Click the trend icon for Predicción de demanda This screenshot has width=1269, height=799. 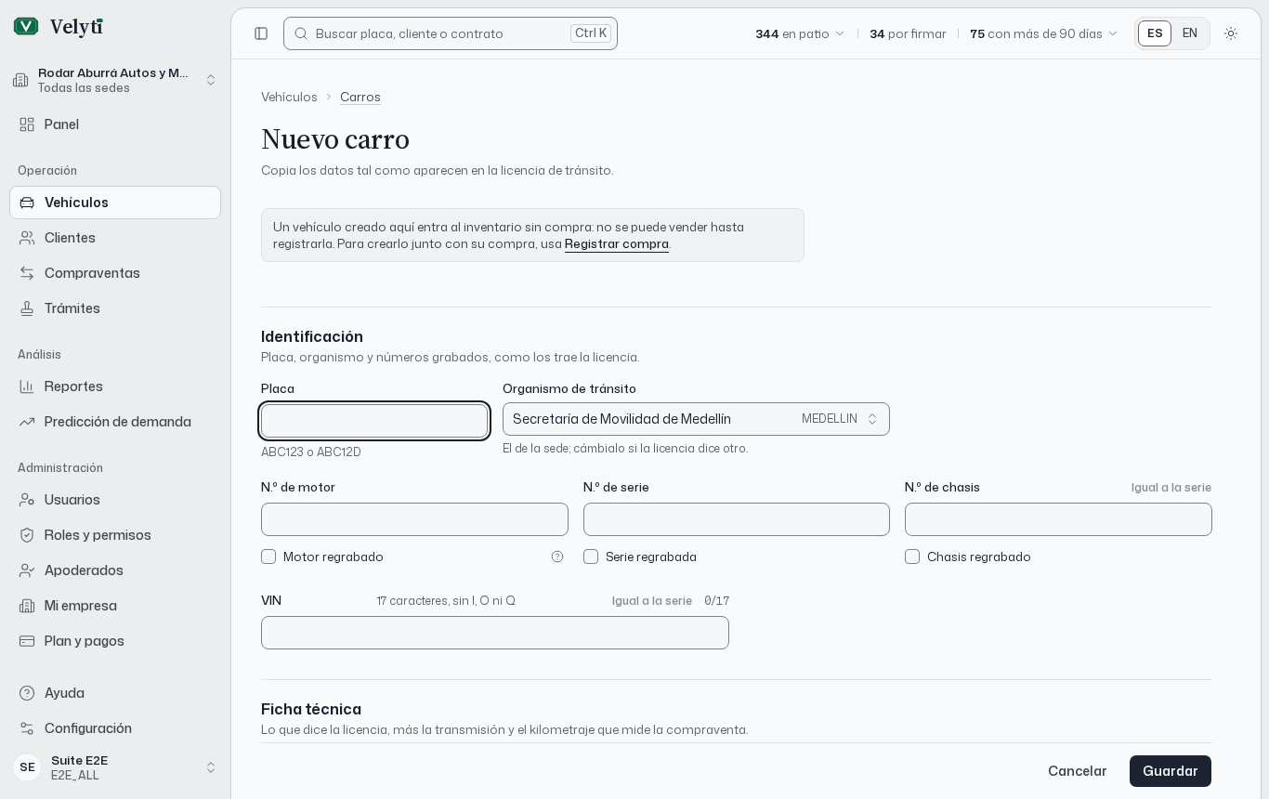(27, 422)
